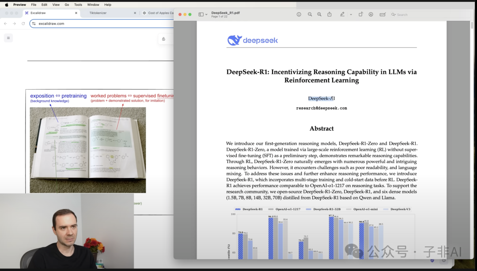The width and height of the screenshot is (477, 271).
Task: Open the Form Filling toolbar icon
Action: click(x=382, y=14)
